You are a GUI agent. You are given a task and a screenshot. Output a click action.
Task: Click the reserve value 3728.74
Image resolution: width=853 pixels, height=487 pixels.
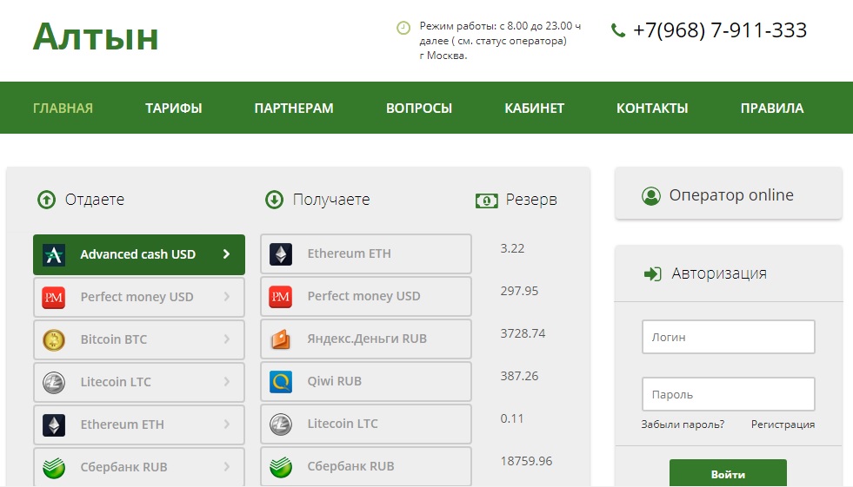(x=523, y=333)
